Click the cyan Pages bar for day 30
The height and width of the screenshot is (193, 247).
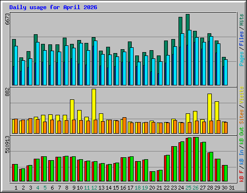coord(226,72)
